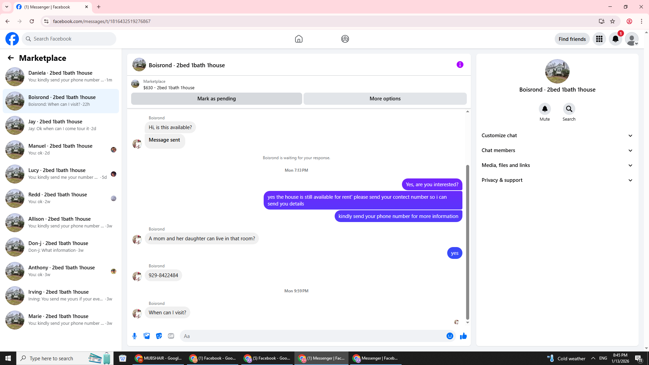
Task: Go to the Facebook Home tab
Action: pyautogui.click(x=298, y=39)
